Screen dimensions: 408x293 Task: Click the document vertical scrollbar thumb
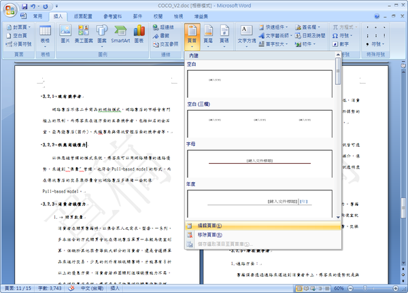pyautogui.click(x=403, y=207)
